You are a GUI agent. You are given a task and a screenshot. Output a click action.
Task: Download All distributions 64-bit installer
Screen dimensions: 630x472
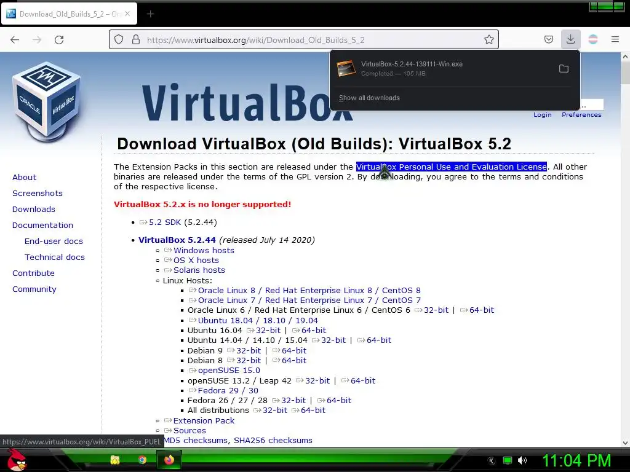coord(313,411)
